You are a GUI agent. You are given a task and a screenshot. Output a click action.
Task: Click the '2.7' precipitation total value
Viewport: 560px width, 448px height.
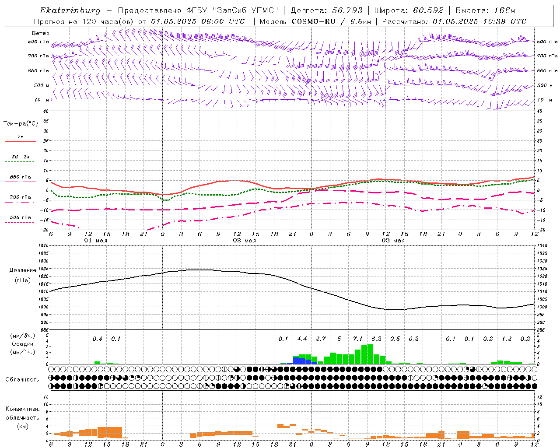click(x=321, y=339)
